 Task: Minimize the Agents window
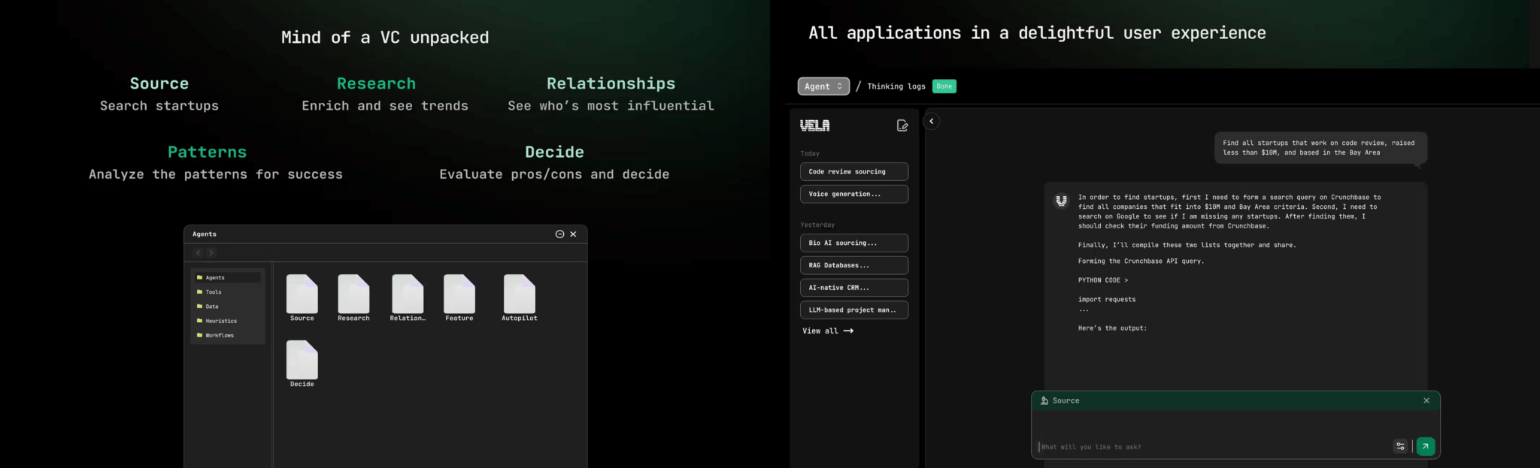pyautogui.click(x=559, y=234)
